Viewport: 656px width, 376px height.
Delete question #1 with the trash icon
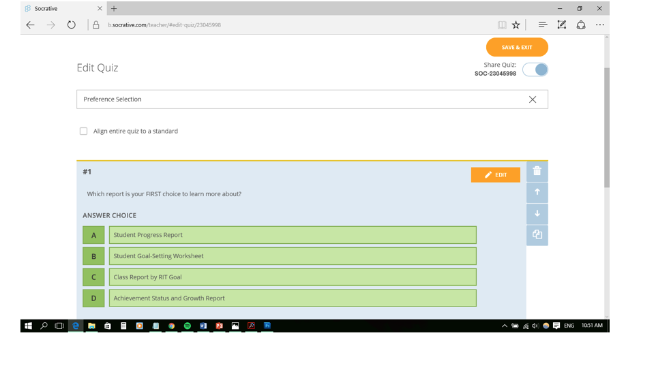tap(537, 171)
